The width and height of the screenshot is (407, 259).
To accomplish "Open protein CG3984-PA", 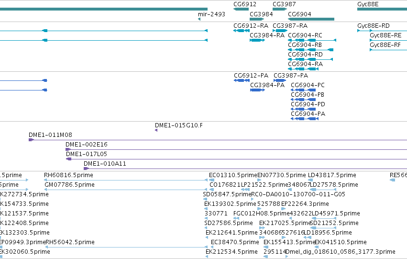I will [x=257, y=90].
